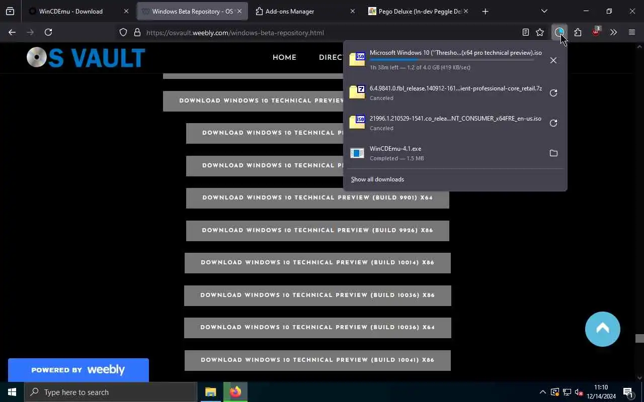Screen dimensions: 644x402
Task: Open the DIRECTORY menu item
Action: pos(331,57)
